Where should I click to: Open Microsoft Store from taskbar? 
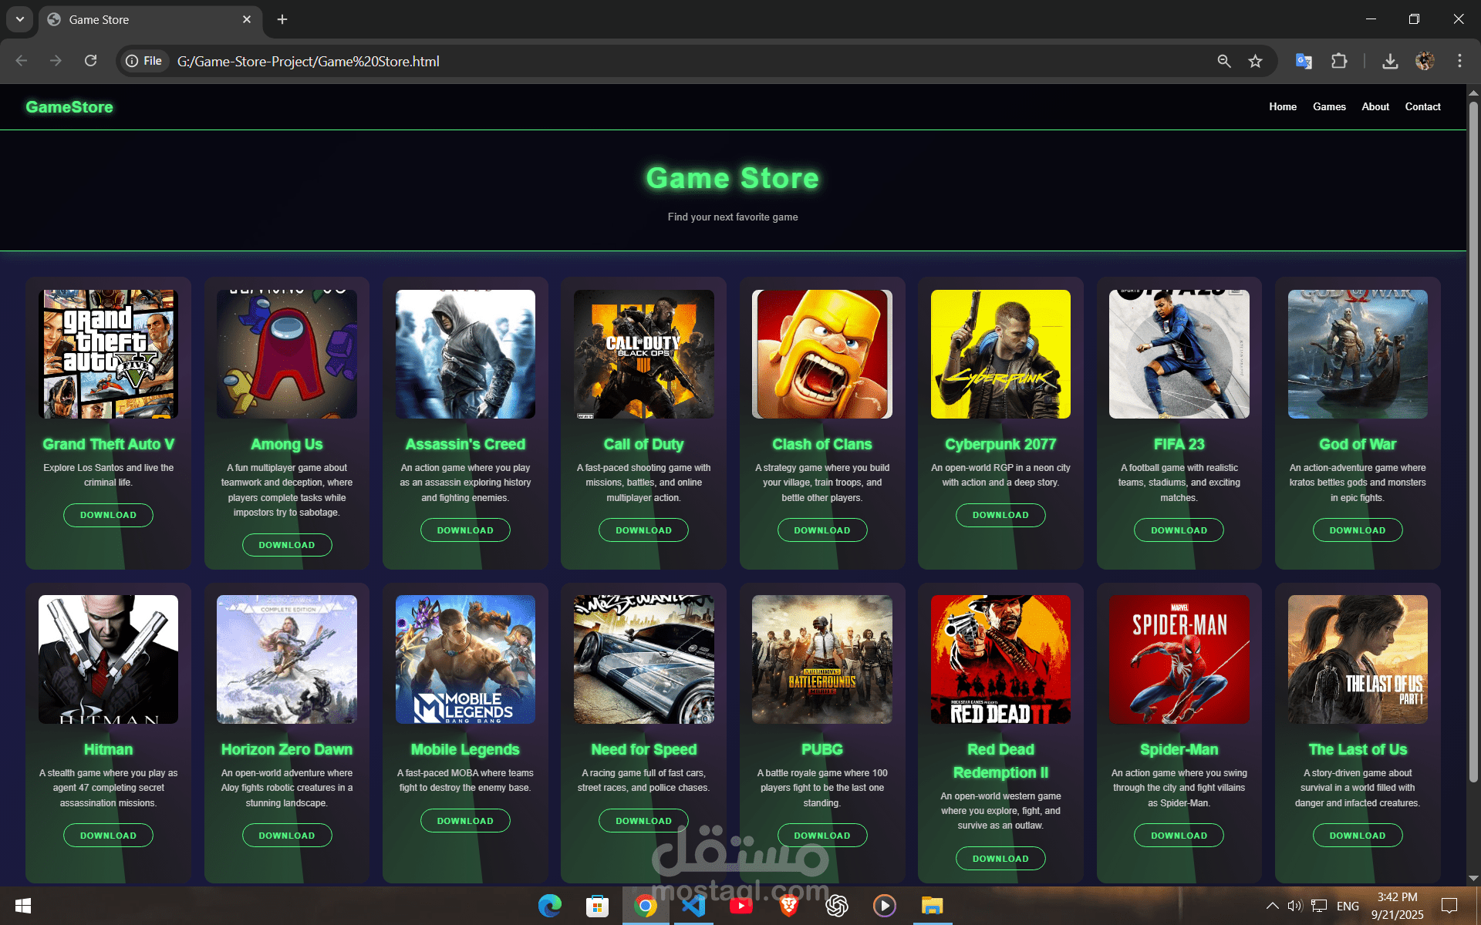(x=598, y=906)
